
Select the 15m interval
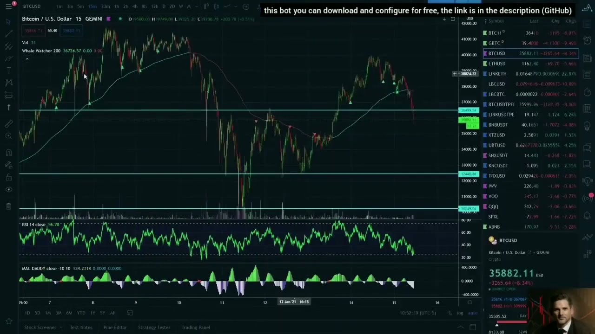[x=93, y=6]
